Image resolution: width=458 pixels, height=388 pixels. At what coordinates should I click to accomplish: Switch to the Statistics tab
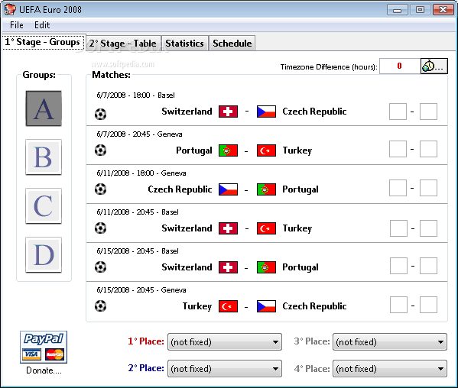point(184,44)
